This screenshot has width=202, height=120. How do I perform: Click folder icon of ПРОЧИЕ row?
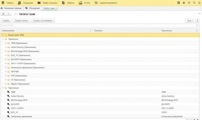pos(8,71)
